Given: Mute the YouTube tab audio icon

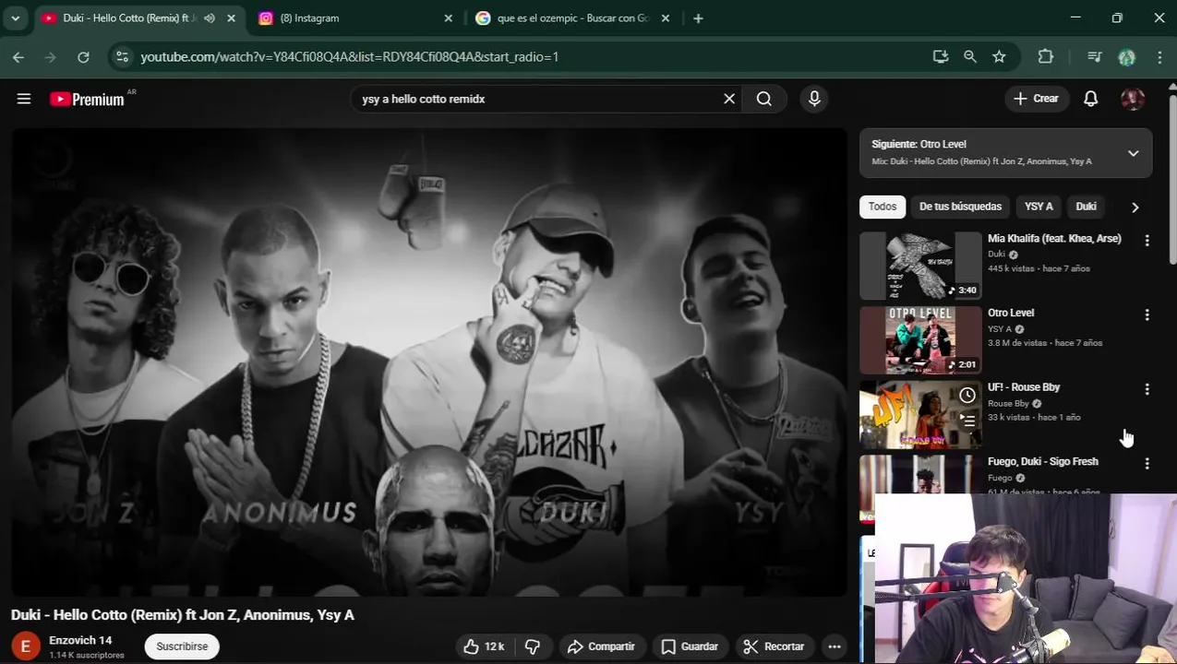Looking at the screenshot, I should [210, 18].
